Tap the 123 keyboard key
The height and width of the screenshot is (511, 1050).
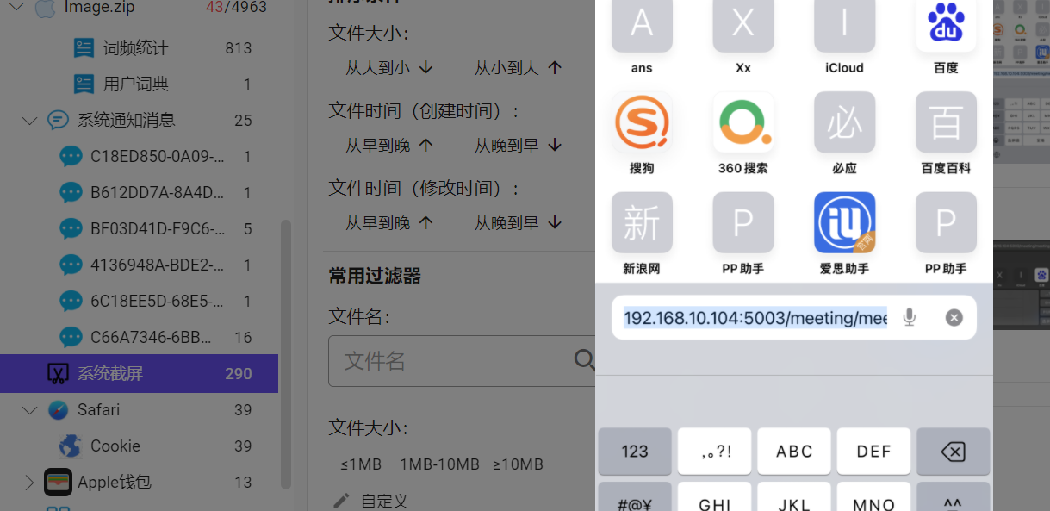click(635, 452)
